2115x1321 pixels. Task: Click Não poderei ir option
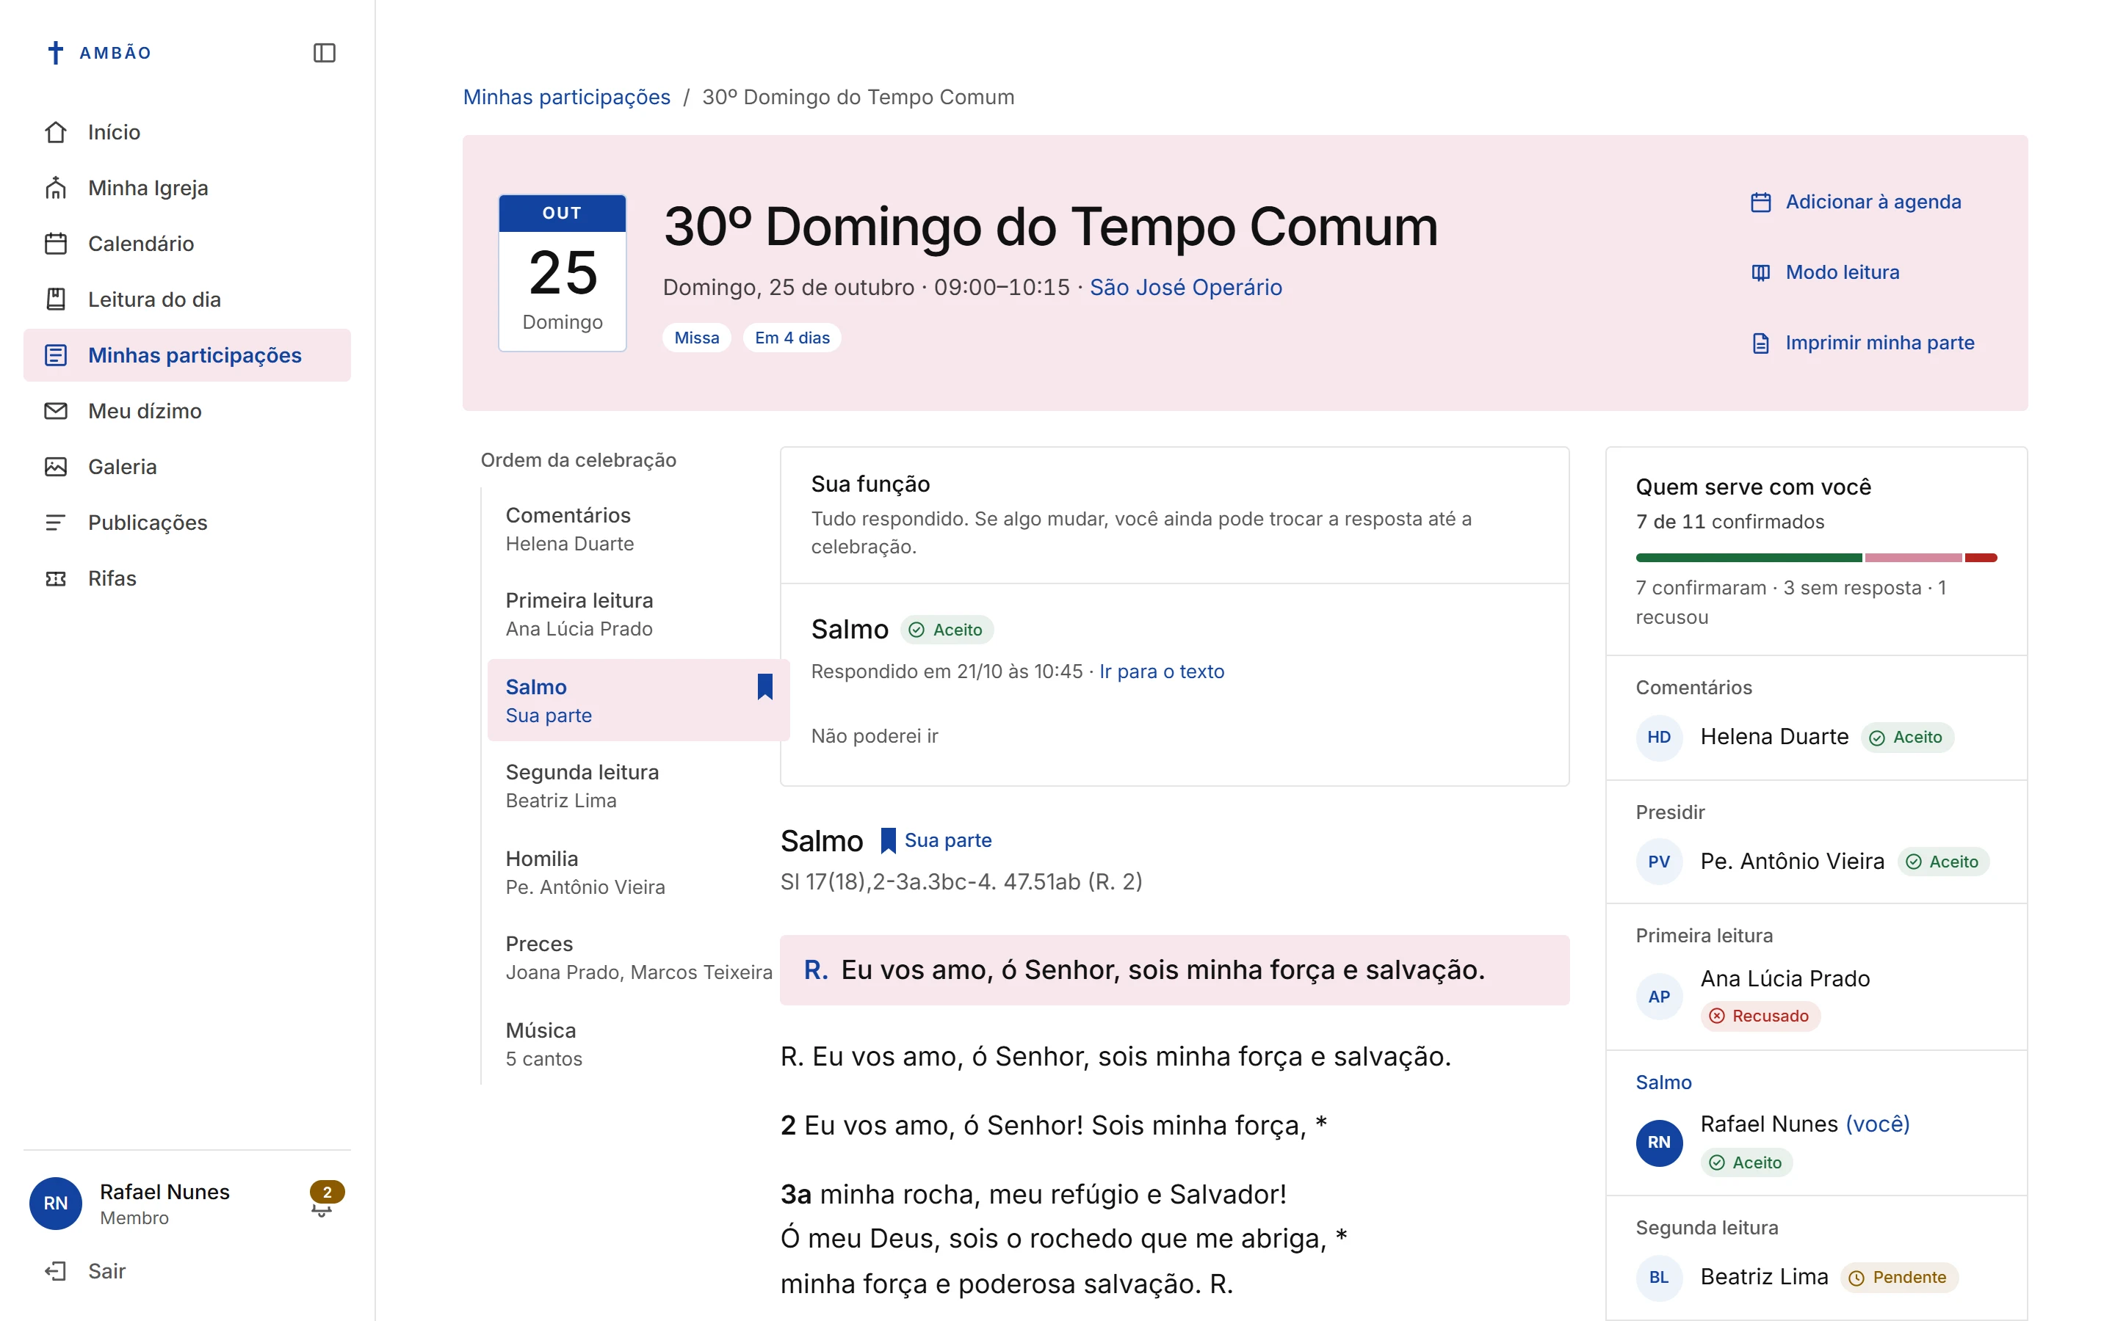point(874,737)
